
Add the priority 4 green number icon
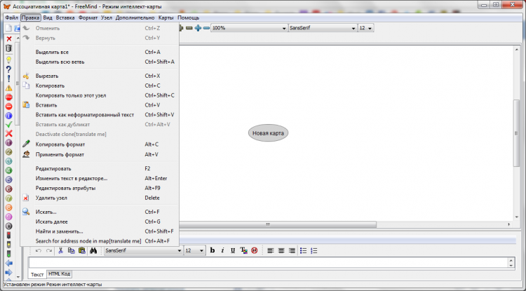[9, 170]
